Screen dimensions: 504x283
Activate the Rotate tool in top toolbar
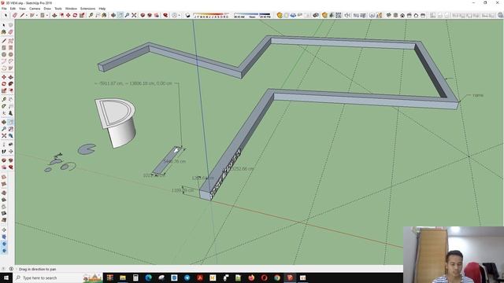pyautogui.click(x=75, y=15)
